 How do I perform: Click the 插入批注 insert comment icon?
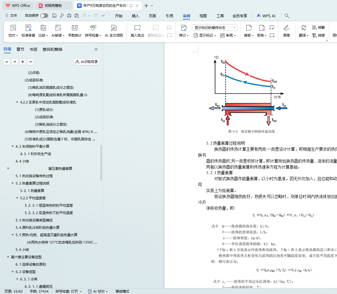[137, 28]
